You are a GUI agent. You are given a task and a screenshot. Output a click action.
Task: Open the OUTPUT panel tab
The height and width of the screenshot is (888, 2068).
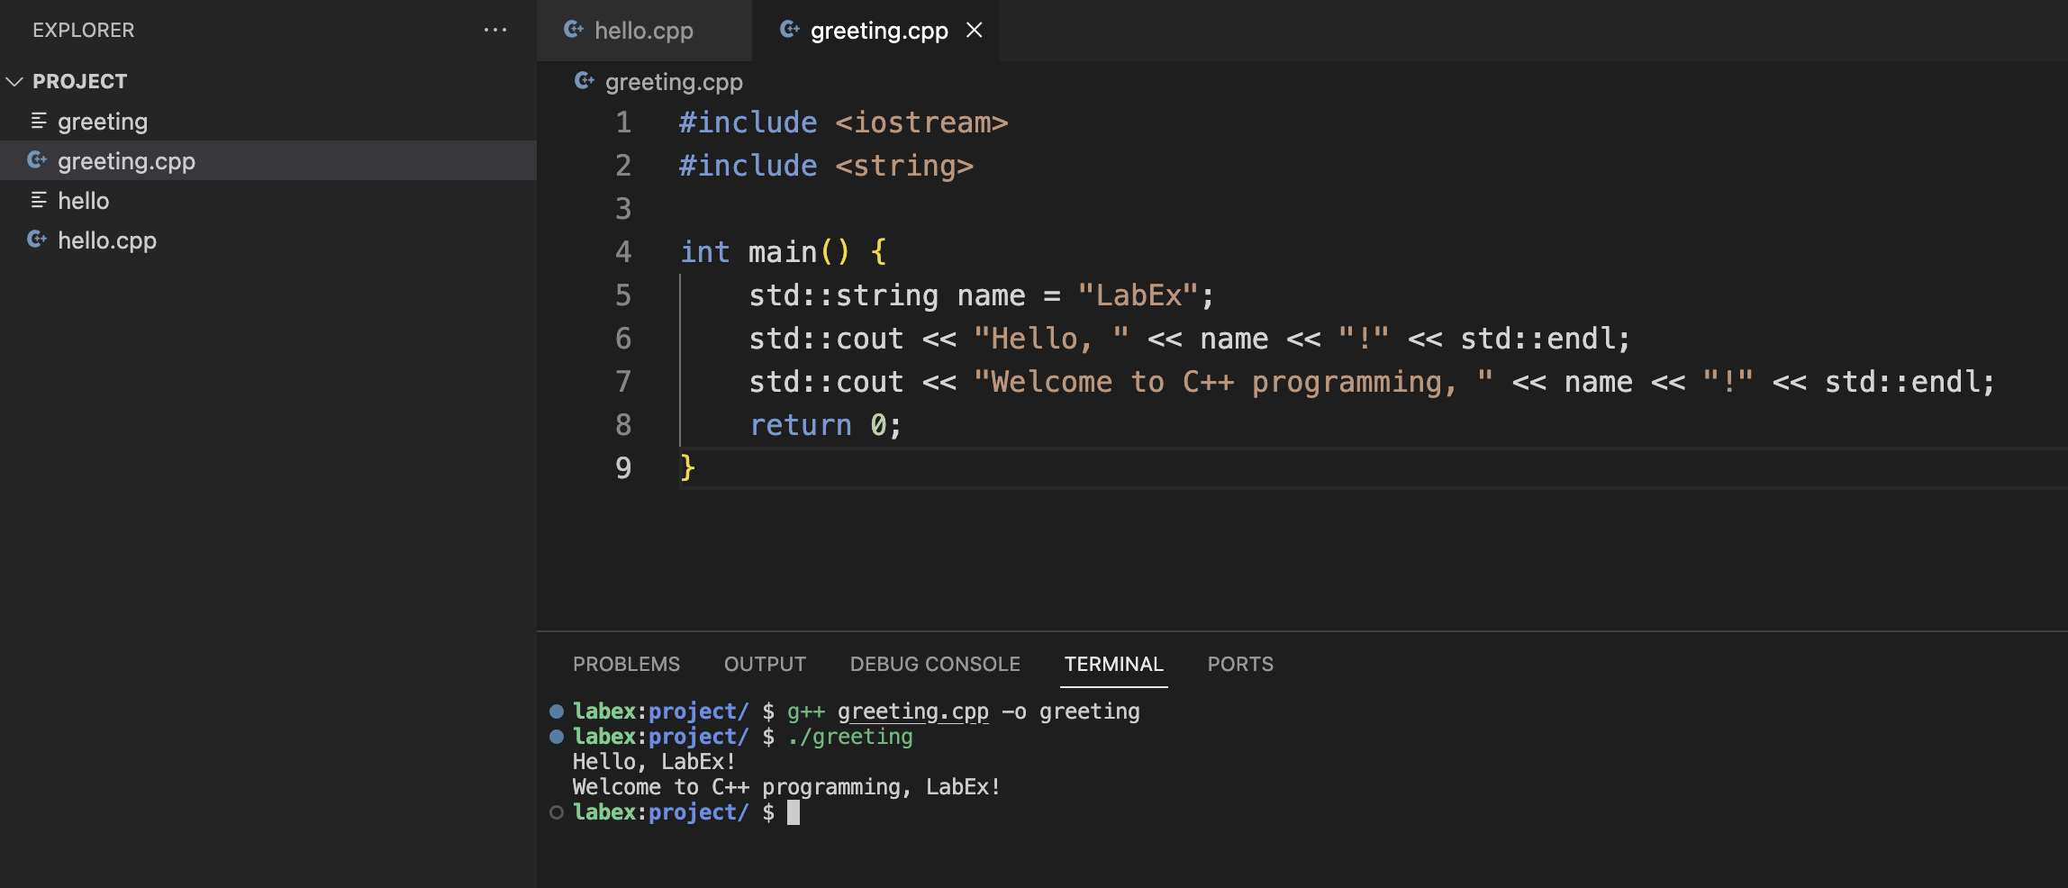tap(765, 664)
